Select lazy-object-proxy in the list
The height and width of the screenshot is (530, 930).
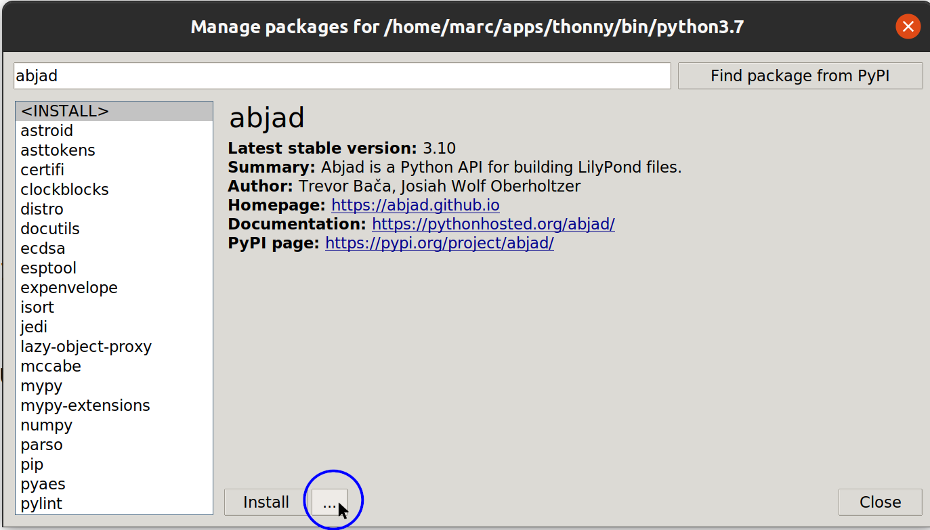(86, 347)
